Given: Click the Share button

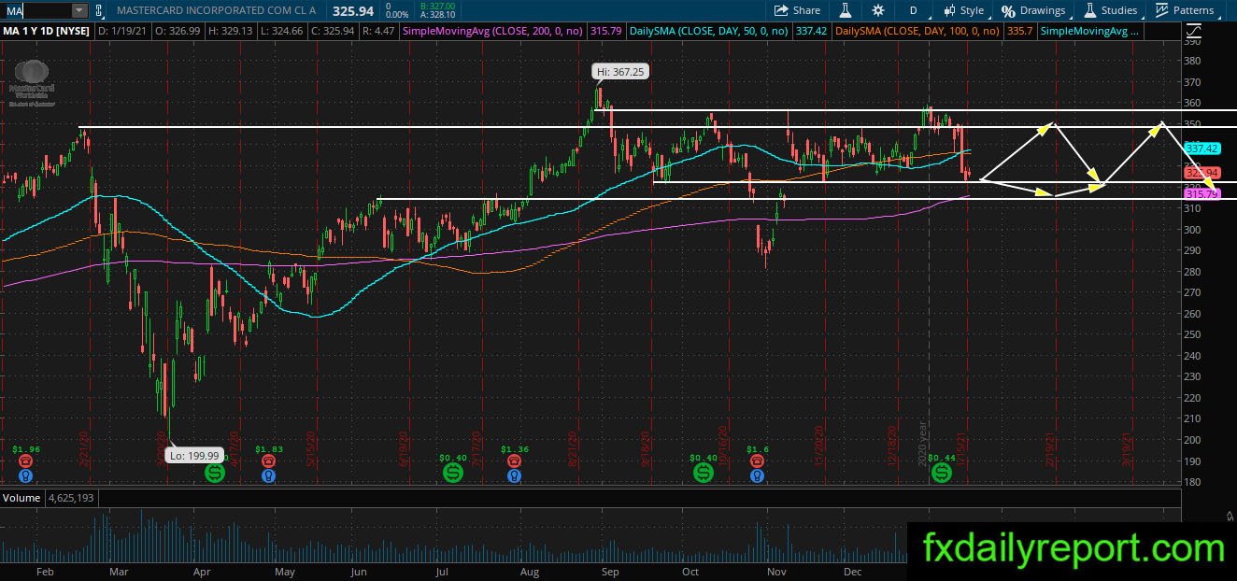Looking at the screenshot, I should point(797,10).
